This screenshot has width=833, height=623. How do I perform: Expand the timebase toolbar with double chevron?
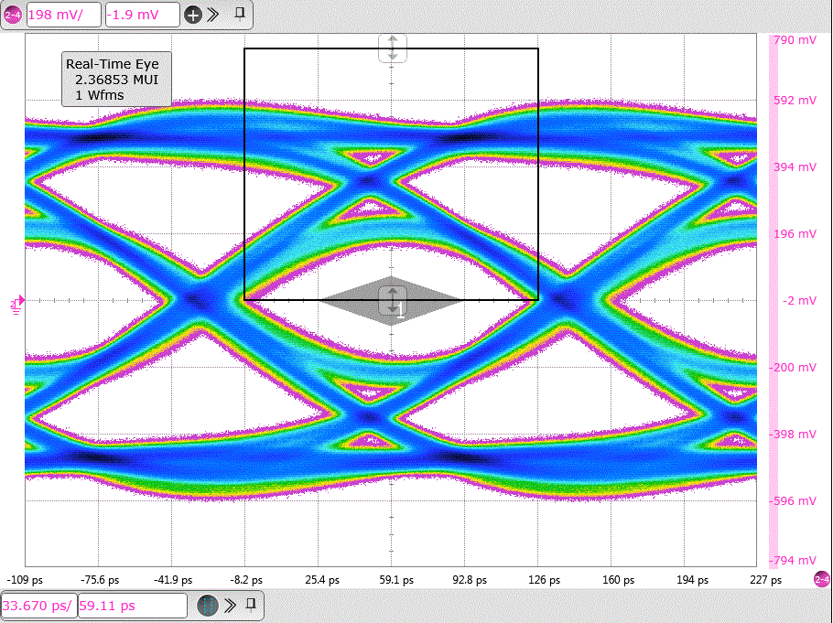[x=231, y=606]
